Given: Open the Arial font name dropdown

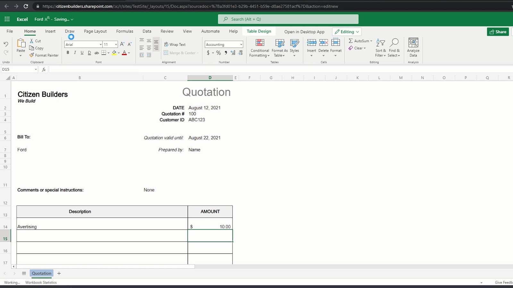Looking at the screenshot, I should coord(100,44).
